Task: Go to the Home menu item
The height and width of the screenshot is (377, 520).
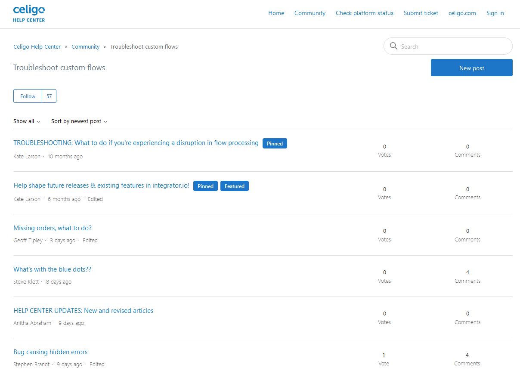Action: click(276, 13)
